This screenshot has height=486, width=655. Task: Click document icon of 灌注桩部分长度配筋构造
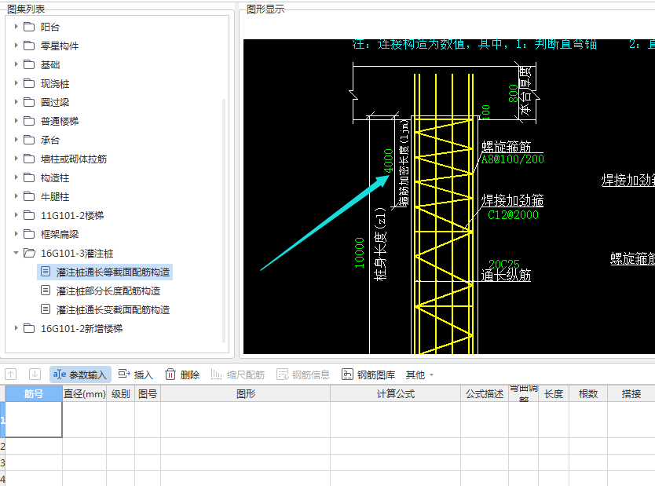[x=46, y=291]
